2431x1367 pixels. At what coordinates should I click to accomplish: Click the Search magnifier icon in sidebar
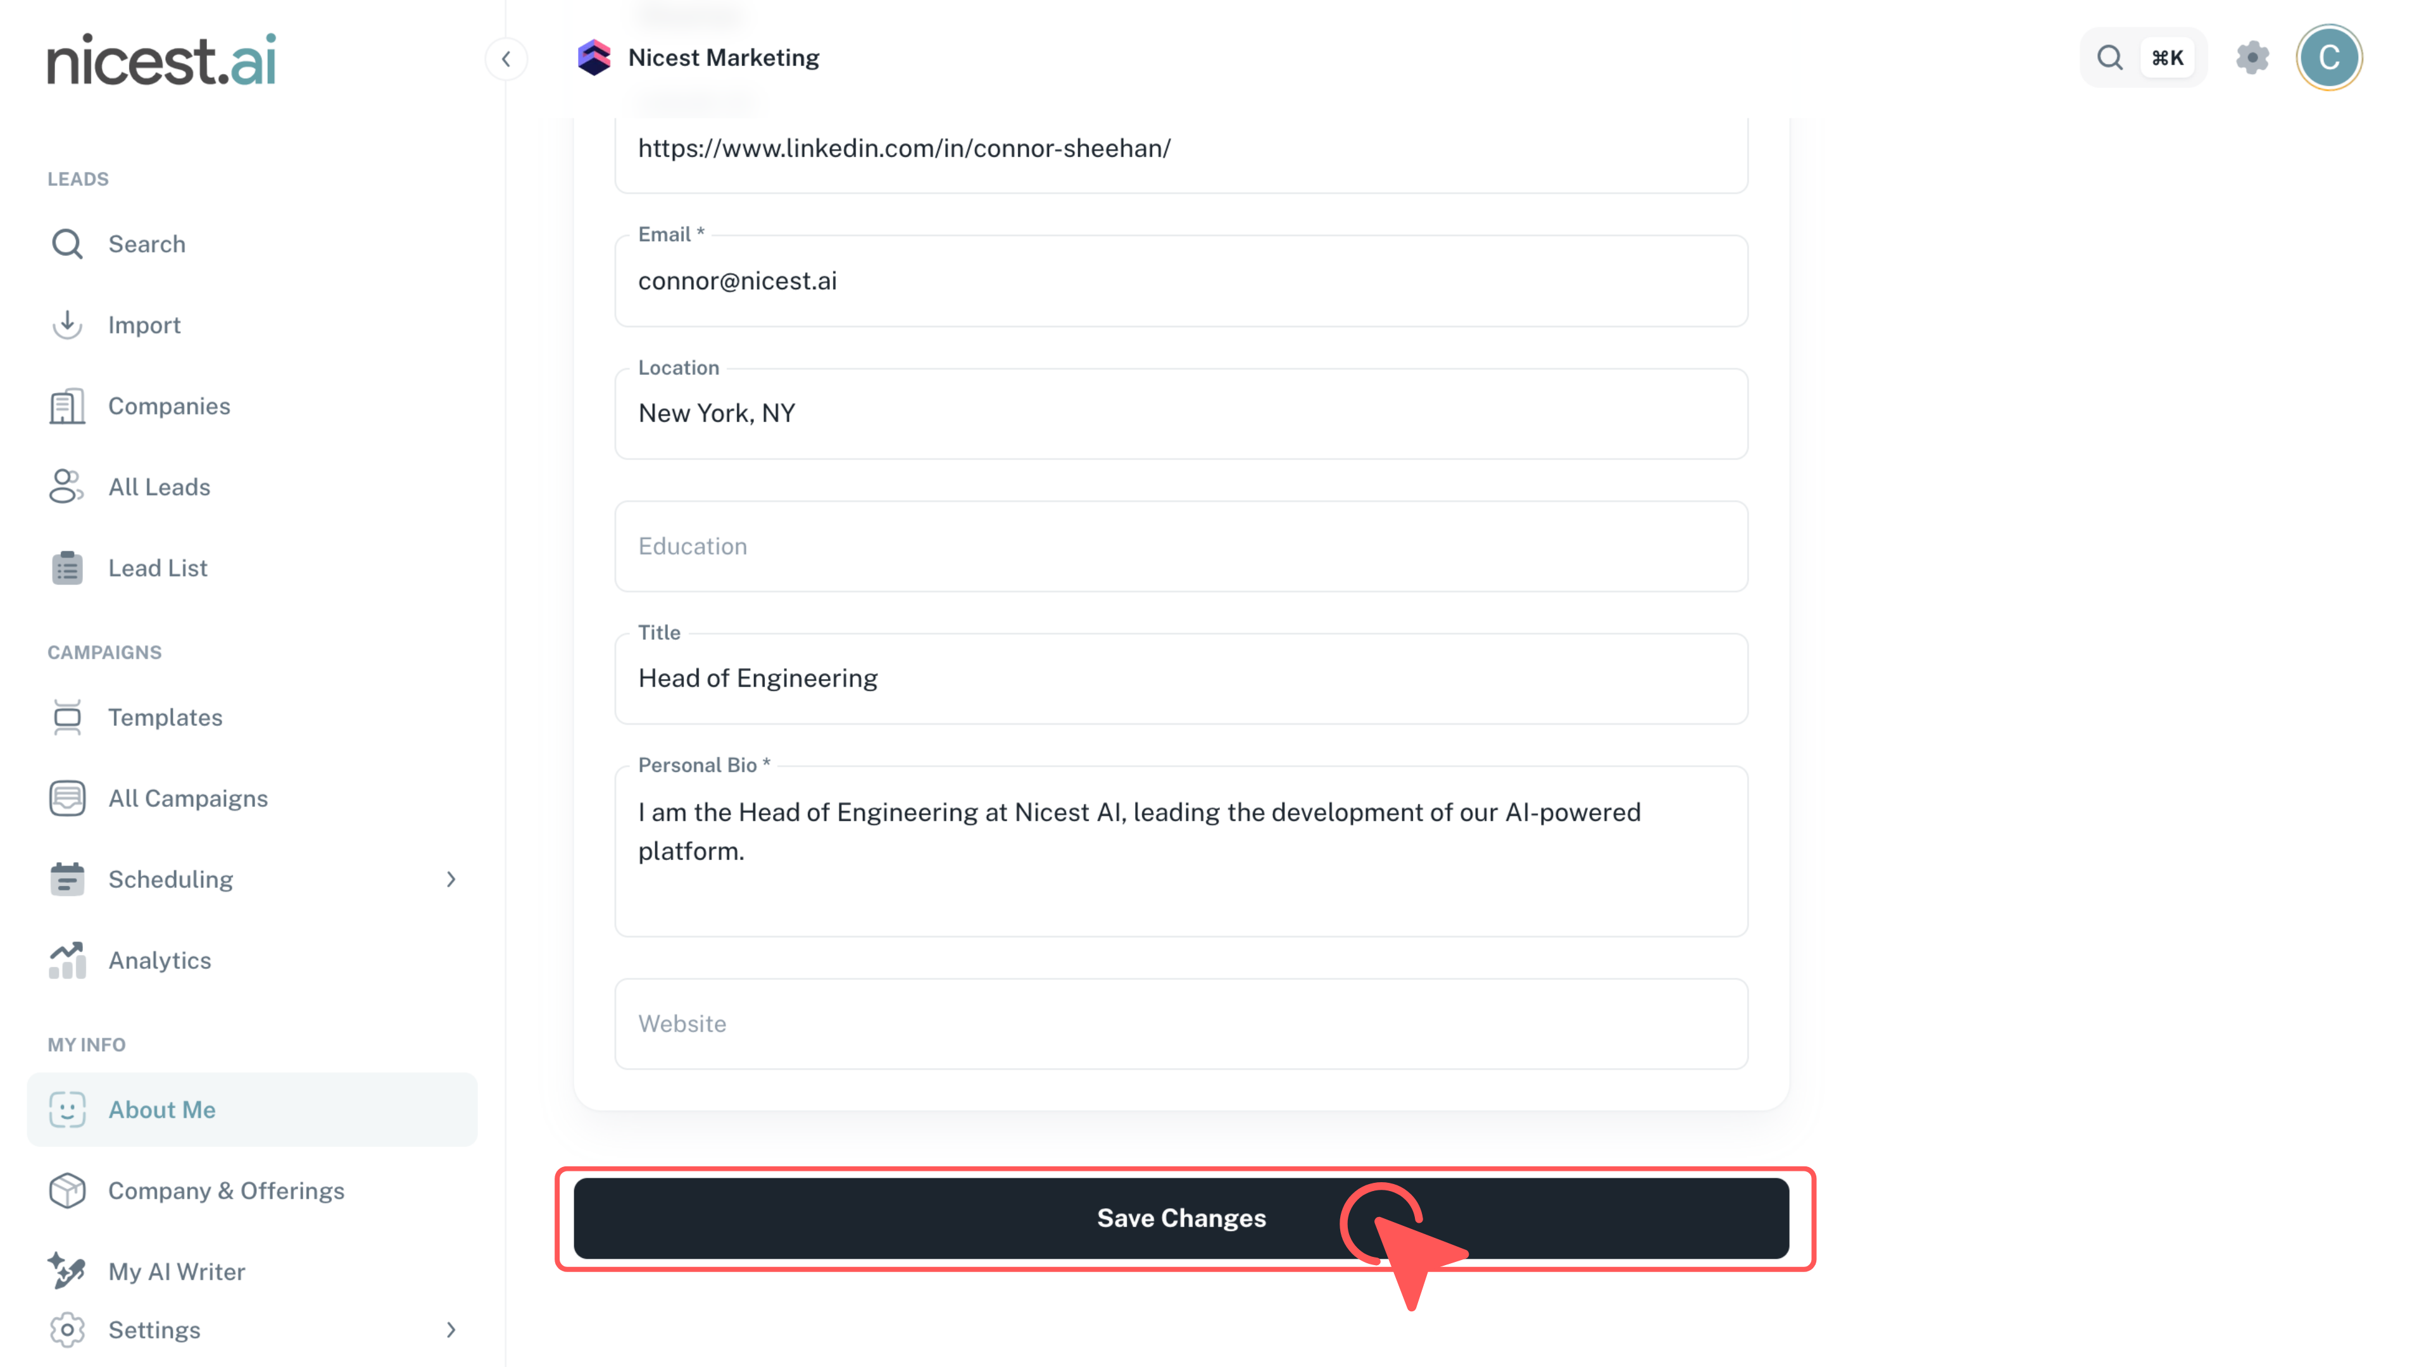tap(67, 244)
